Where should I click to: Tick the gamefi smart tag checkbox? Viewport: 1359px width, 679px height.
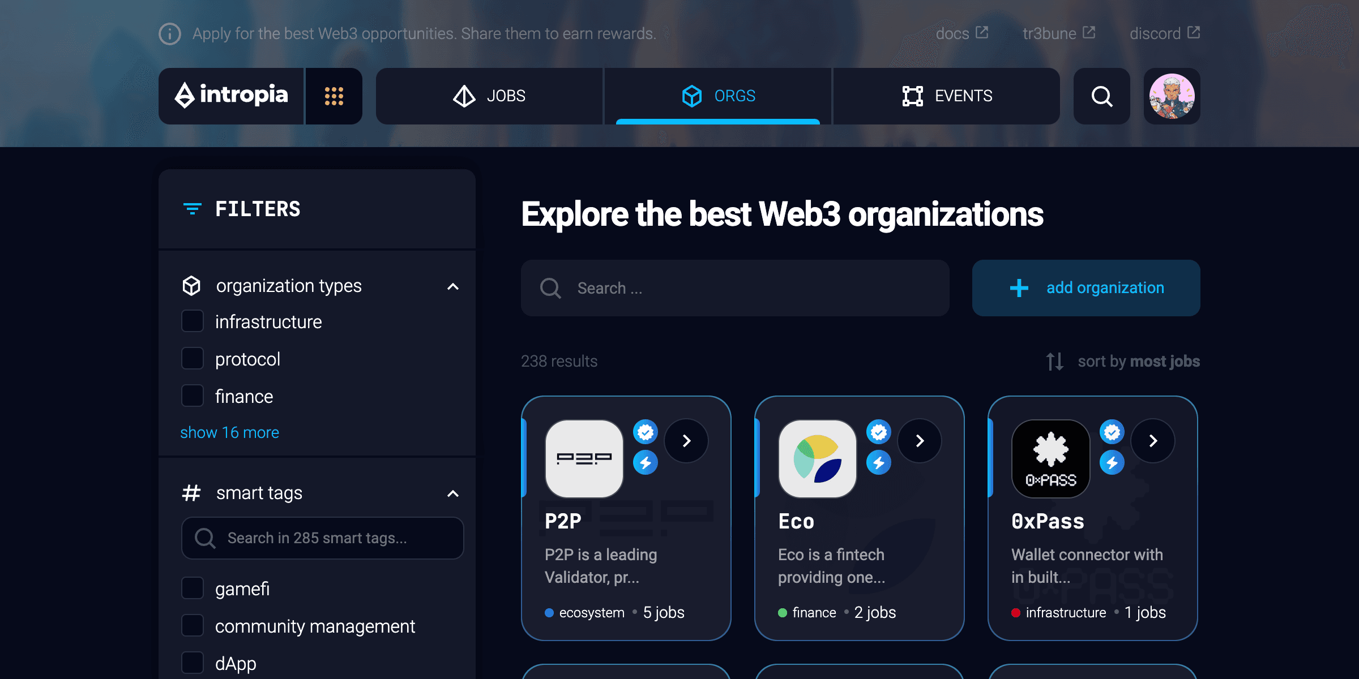tap(193, 588)
